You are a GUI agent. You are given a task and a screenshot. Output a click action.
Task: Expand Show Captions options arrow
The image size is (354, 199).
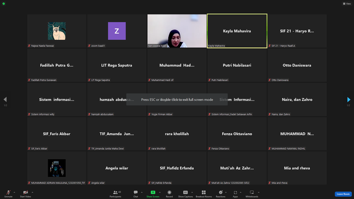[192, 192]
